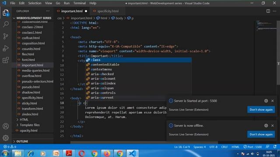Open the Search view icon

[6, 24]
